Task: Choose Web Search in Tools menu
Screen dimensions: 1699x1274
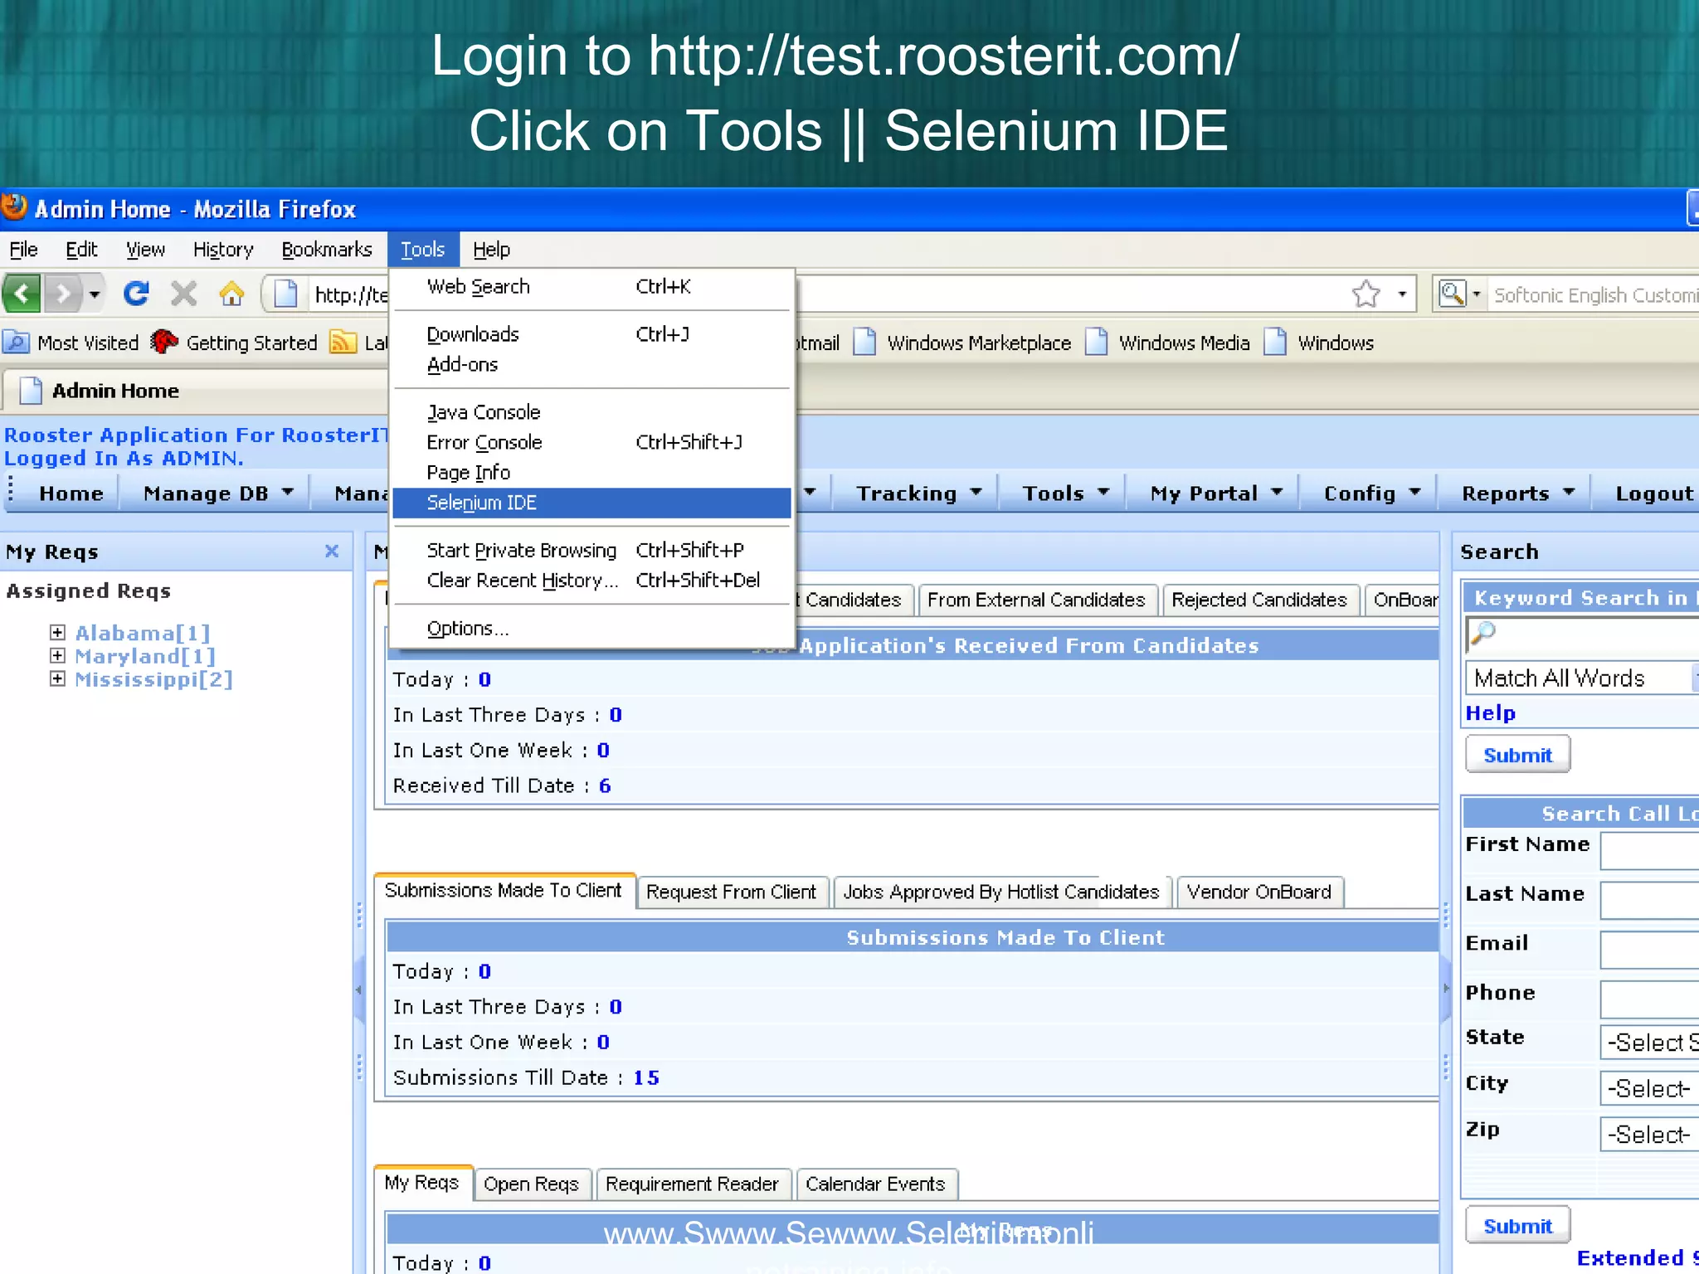Action: [x=591, y=287]
